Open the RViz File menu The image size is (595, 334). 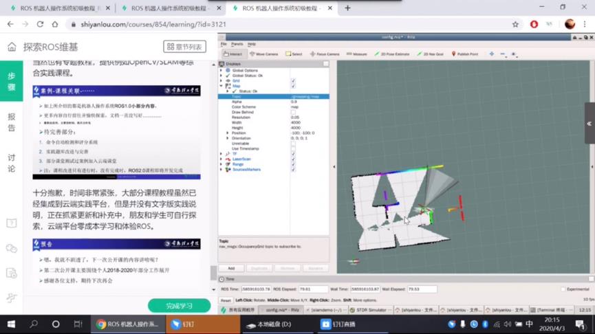click(224, 44)
